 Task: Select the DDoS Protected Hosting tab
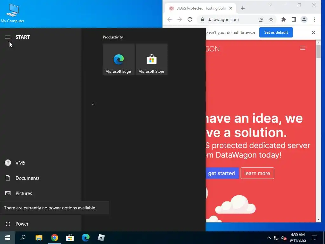click(x=201, y=8)
